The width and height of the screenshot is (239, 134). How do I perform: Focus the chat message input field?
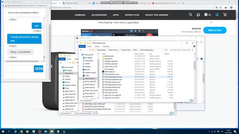[20, 68]
